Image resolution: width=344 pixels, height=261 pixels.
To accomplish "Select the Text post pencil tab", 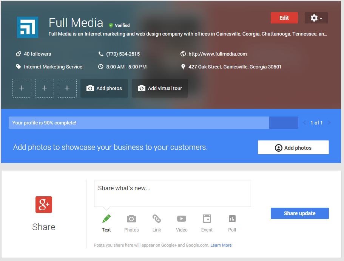I will (106, 223).
